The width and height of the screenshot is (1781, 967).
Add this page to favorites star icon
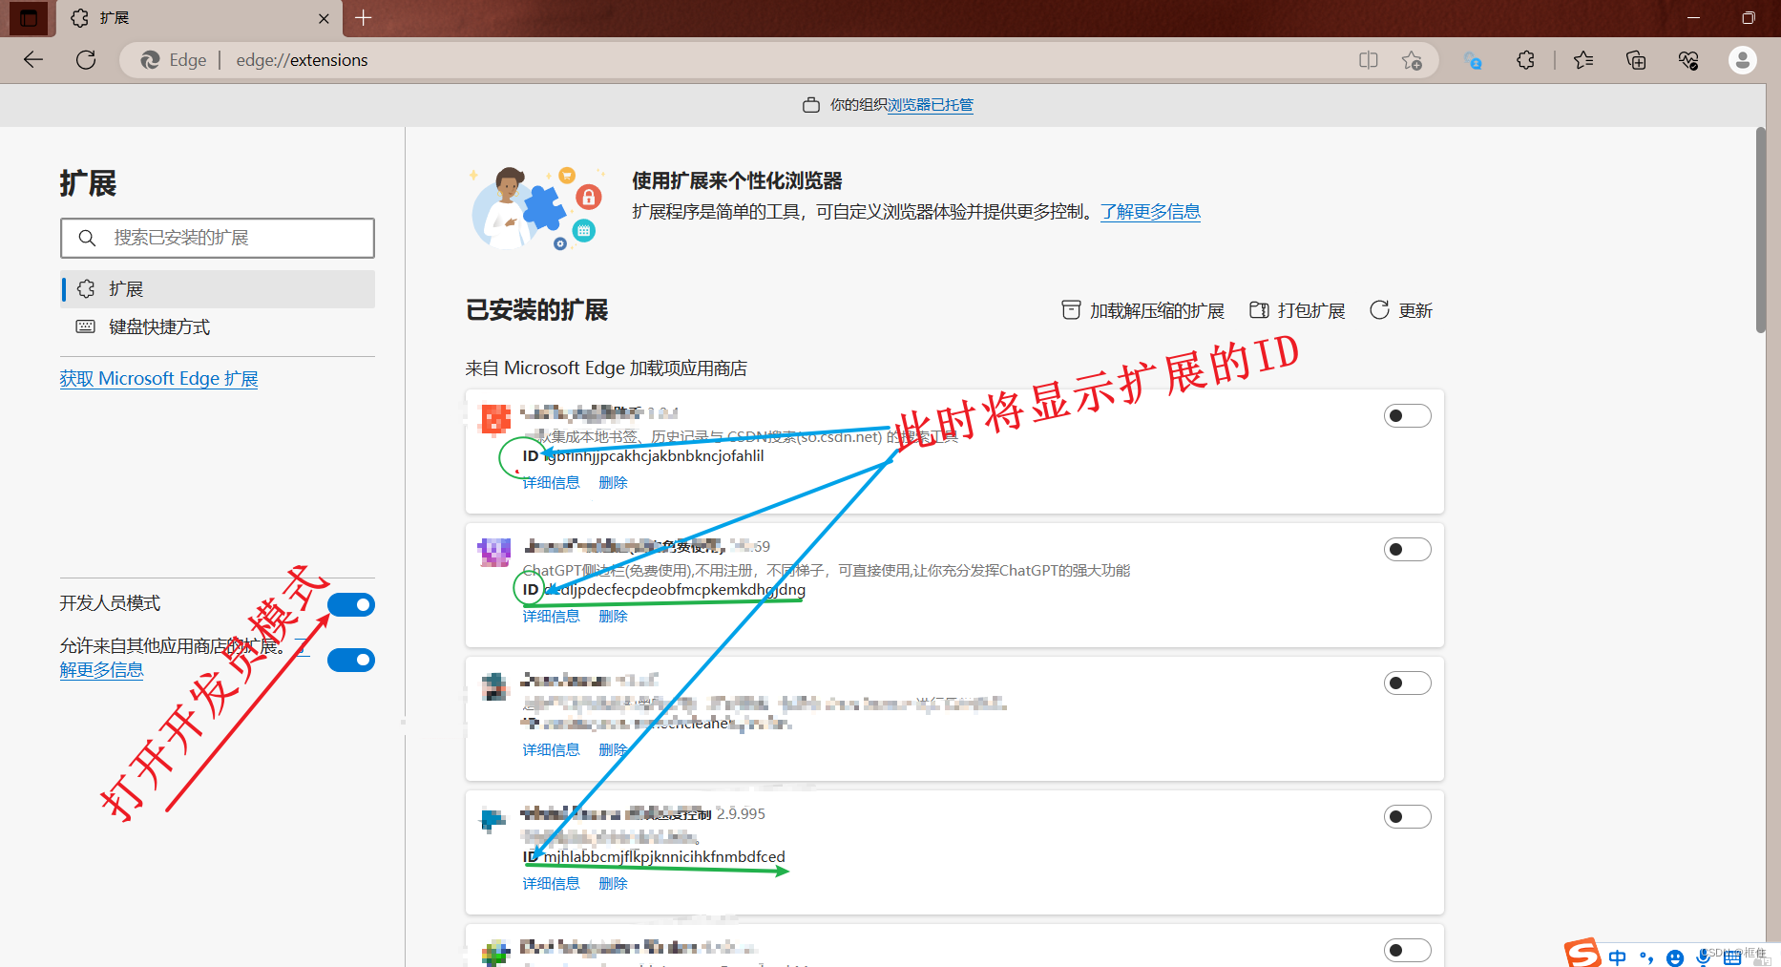[1412, 60]
